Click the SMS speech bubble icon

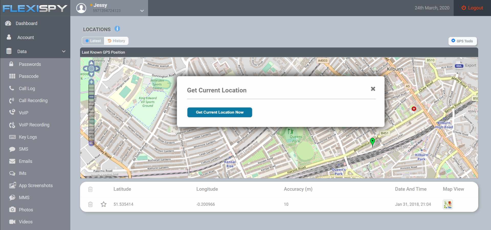click(12, 149)
